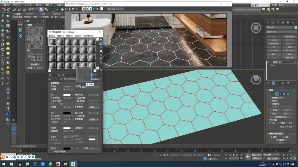The width and height of the screenshot is (298, 167).
Task: Click Show End Result toggle under modifier stack
Action: coord(273,83)
